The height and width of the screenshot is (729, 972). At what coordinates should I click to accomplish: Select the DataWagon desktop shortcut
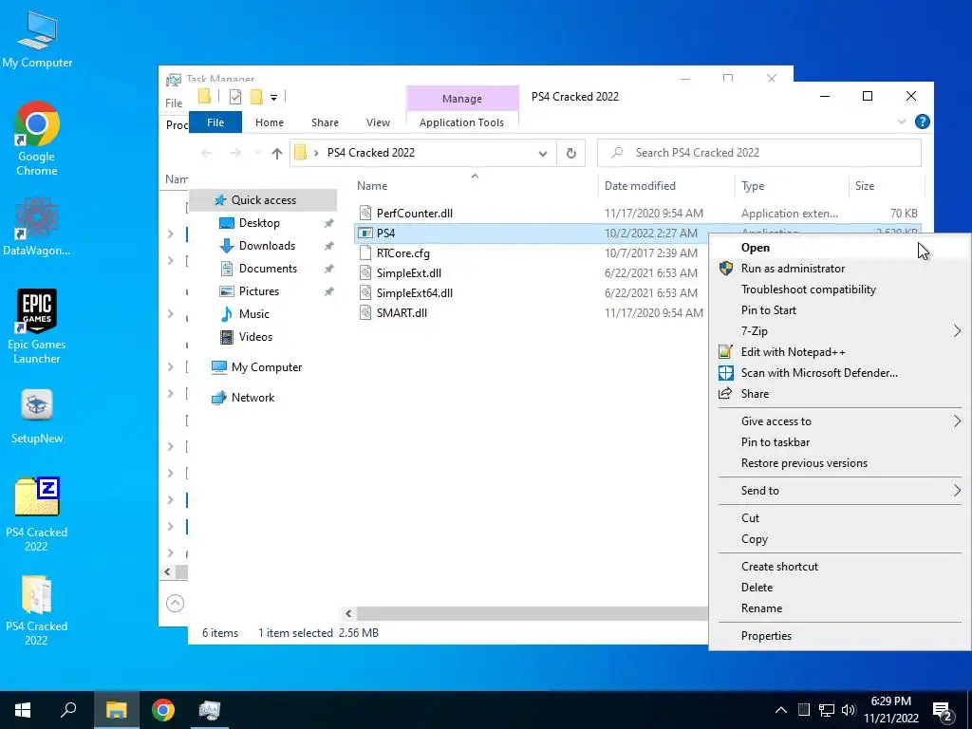pos(37,226)
